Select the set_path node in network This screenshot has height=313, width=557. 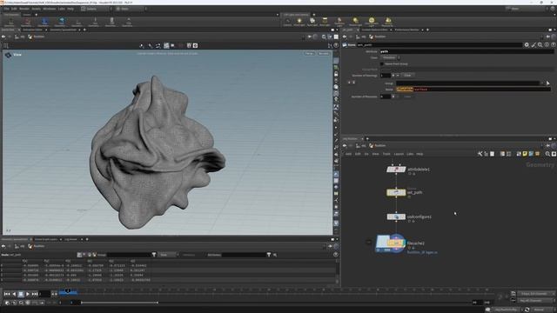(396, 192)
